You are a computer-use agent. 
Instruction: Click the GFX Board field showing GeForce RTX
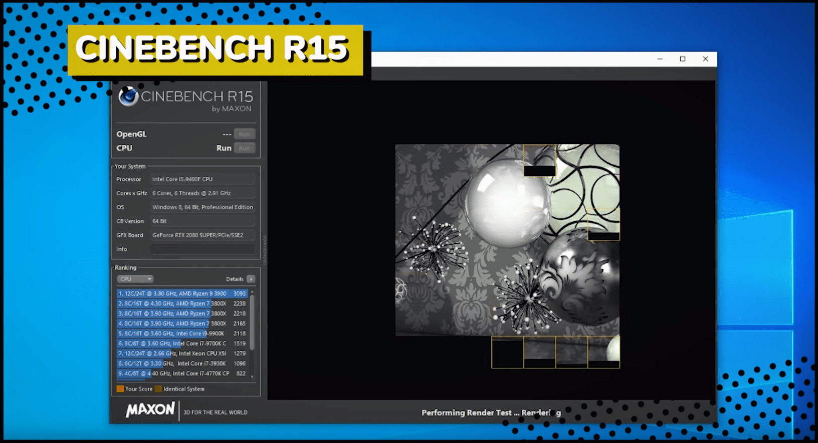(202, 235)
